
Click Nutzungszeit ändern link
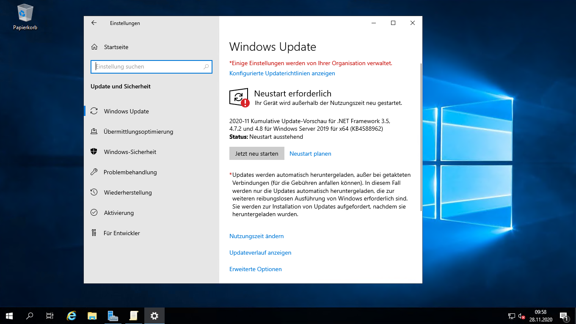pos(256,236)
